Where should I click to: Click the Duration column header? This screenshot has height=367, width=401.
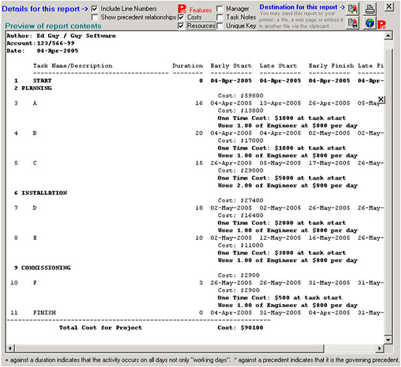coord(188,66)
